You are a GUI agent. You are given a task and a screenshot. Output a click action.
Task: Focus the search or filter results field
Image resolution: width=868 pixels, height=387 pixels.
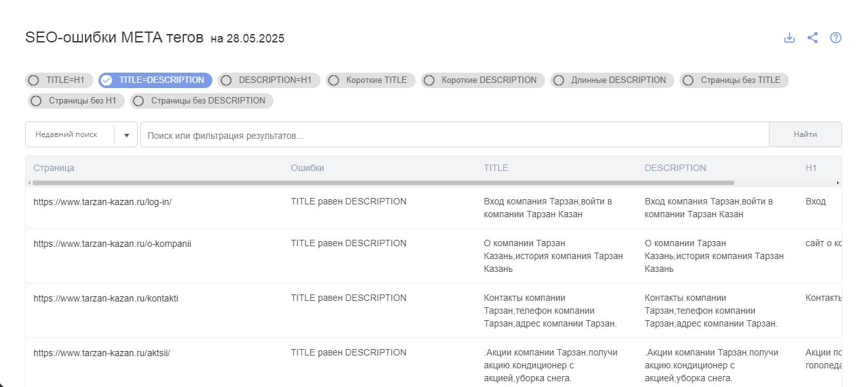tap(455, 135)
